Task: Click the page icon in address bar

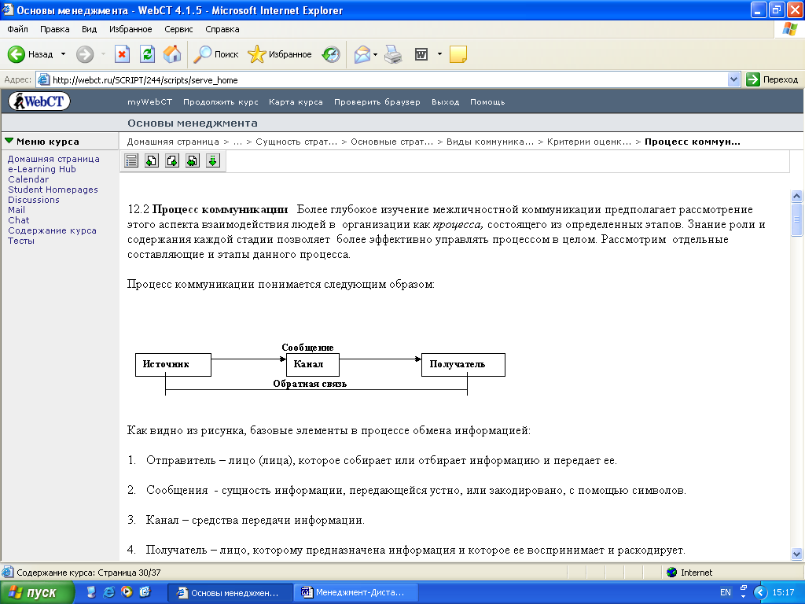Action: pos(44,79)
